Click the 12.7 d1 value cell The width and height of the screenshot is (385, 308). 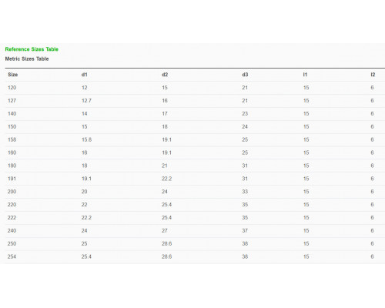tap(86, 101)
